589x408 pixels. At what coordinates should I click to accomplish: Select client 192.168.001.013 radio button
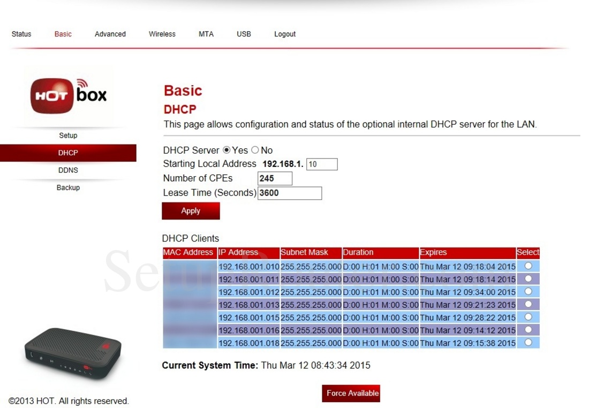tap(528, 304)
